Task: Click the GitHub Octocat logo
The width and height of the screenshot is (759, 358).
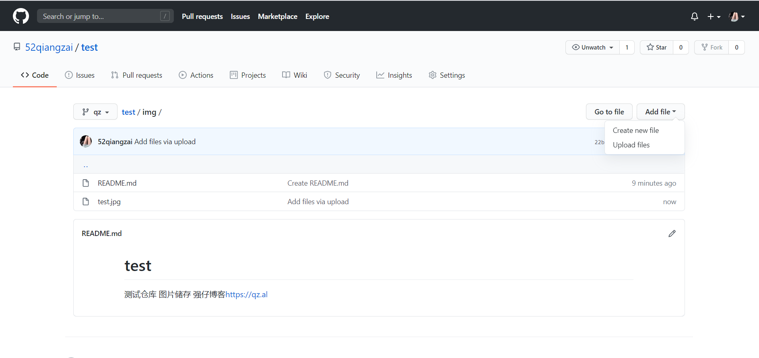Action: 21,17
